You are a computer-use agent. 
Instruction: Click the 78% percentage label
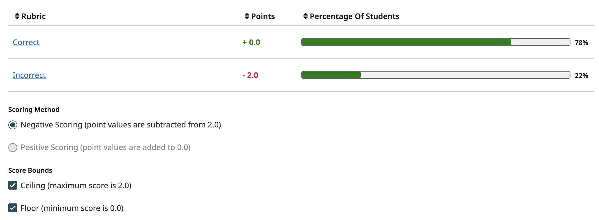click(581, 43)
